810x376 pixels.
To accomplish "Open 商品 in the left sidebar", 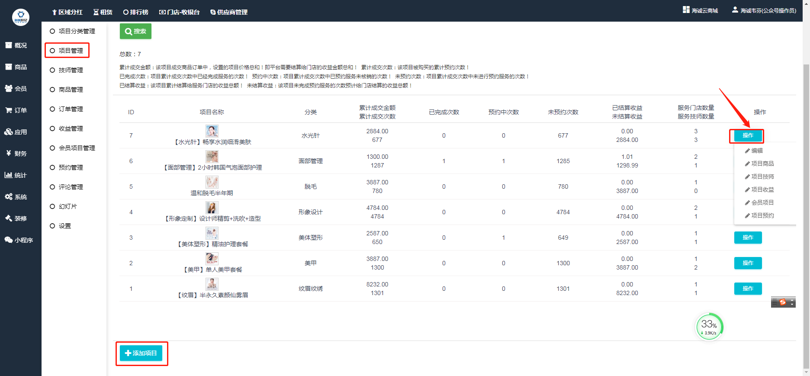I will (16, 67).
